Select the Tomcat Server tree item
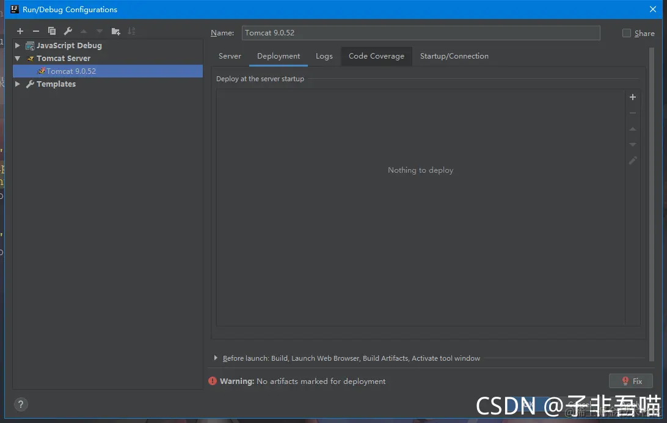The width and height of the screenshot is (667, 423). click(x=108, y=58)
